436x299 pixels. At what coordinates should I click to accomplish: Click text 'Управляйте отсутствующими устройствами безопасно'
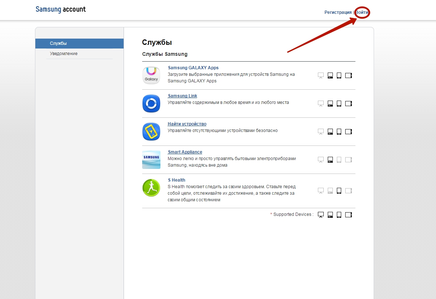click(x=223, y=131)
